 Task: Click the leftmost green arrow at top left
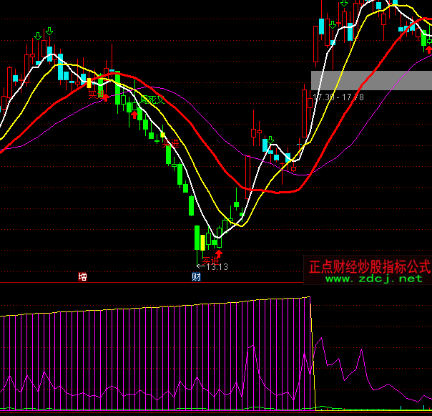pyautogui.click(x=37, y=36)
